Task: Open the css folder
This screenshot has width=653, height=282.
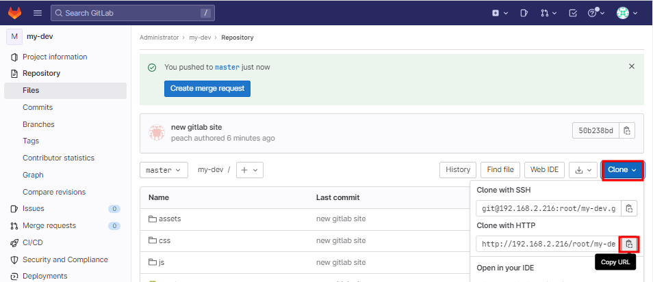Action: point(164,240)
